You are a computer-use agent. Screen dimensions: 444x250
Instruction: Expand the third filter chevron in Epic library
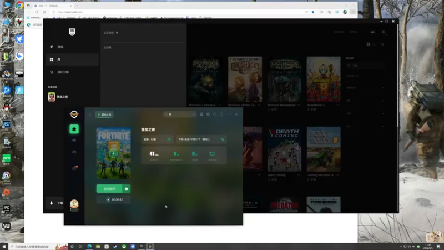click(x=383, y=114)
